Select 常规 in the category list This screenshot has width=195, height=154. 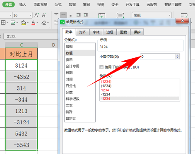(x=80, y=47)
